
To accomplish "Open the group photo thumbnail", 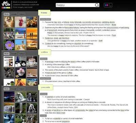I will click(9, 33).
